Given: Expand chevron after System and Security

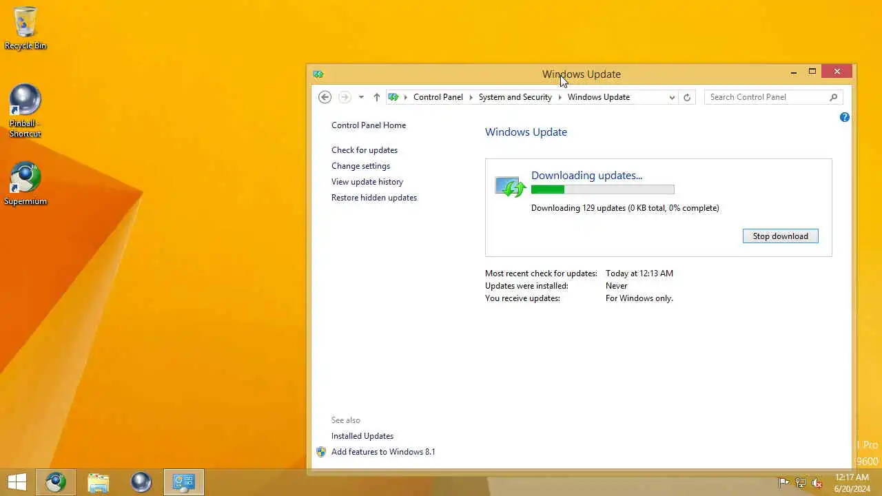Looking at the screenshot, I should pyautogui.click(x=560, y=97).
